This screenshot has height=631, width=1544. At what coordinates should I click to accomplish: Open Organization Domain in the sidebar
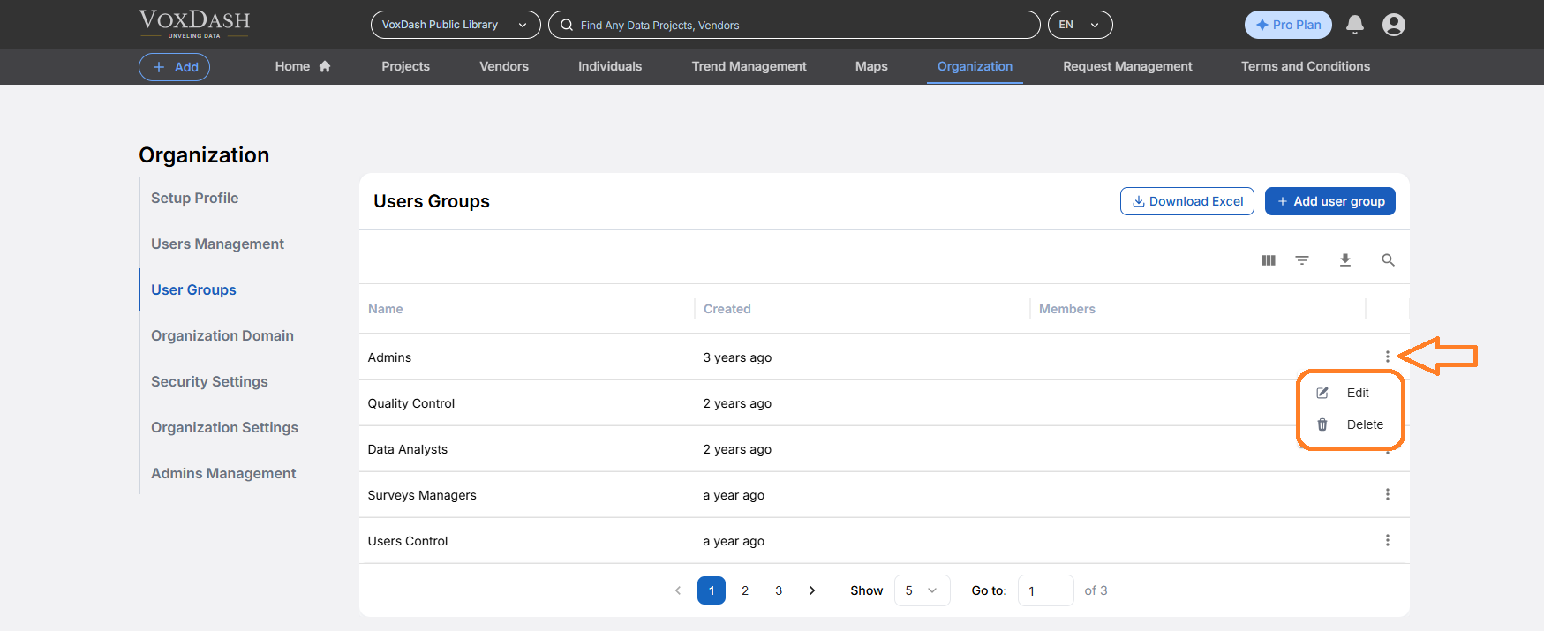[222, 335]
